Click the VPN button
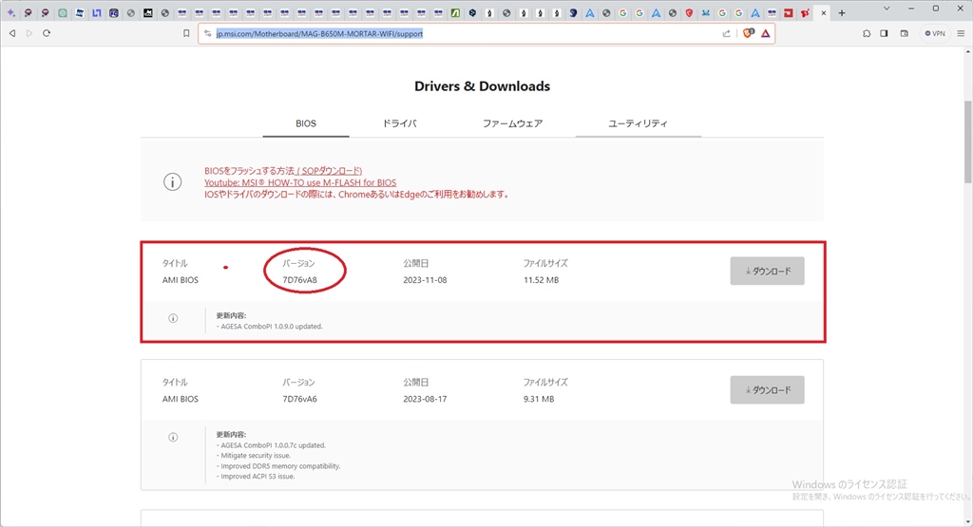Screen dimensions: 973x527 point(935,33)
